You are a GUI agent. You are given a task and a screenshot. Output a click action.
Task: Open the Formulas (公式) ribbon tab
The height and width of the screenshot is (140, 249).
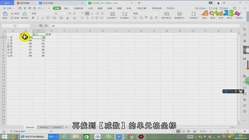tap(91, 8)
